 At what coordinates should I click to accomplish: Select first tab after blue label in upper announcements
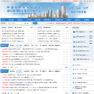point(12,45)
